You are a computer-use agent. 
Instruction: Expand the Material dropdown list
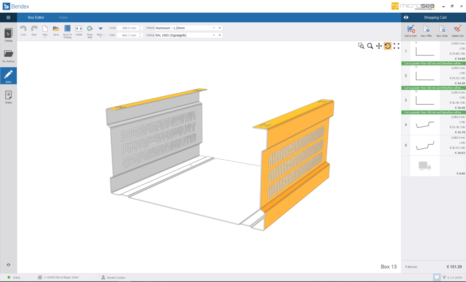click(x=214, y=28)
